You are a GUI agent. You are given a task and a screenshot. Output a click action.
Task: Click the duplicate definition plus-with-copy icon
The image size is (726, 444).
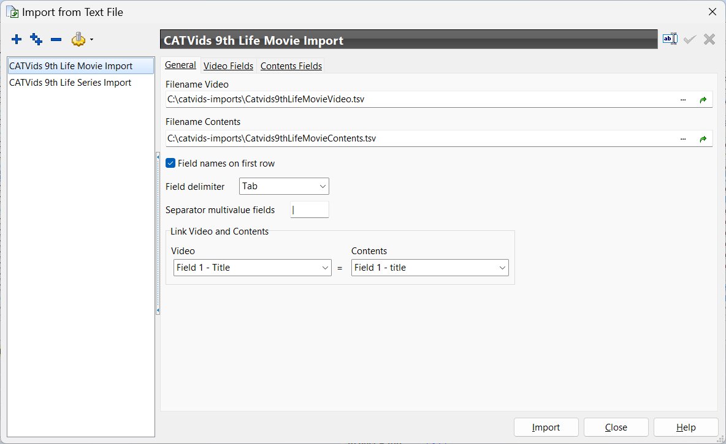tap(36, 40)
